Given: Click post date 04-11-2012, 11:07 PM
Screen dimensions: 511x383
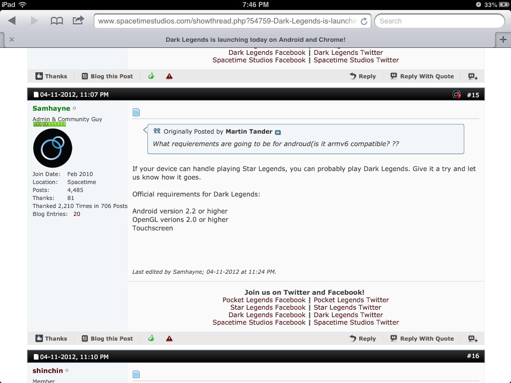Looking at the screenshot, I should pos(74,94).
